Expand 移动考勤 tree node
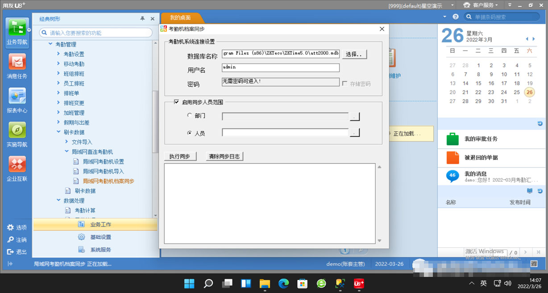The height and width of the screenshot is (293, 548). point(58,64)
